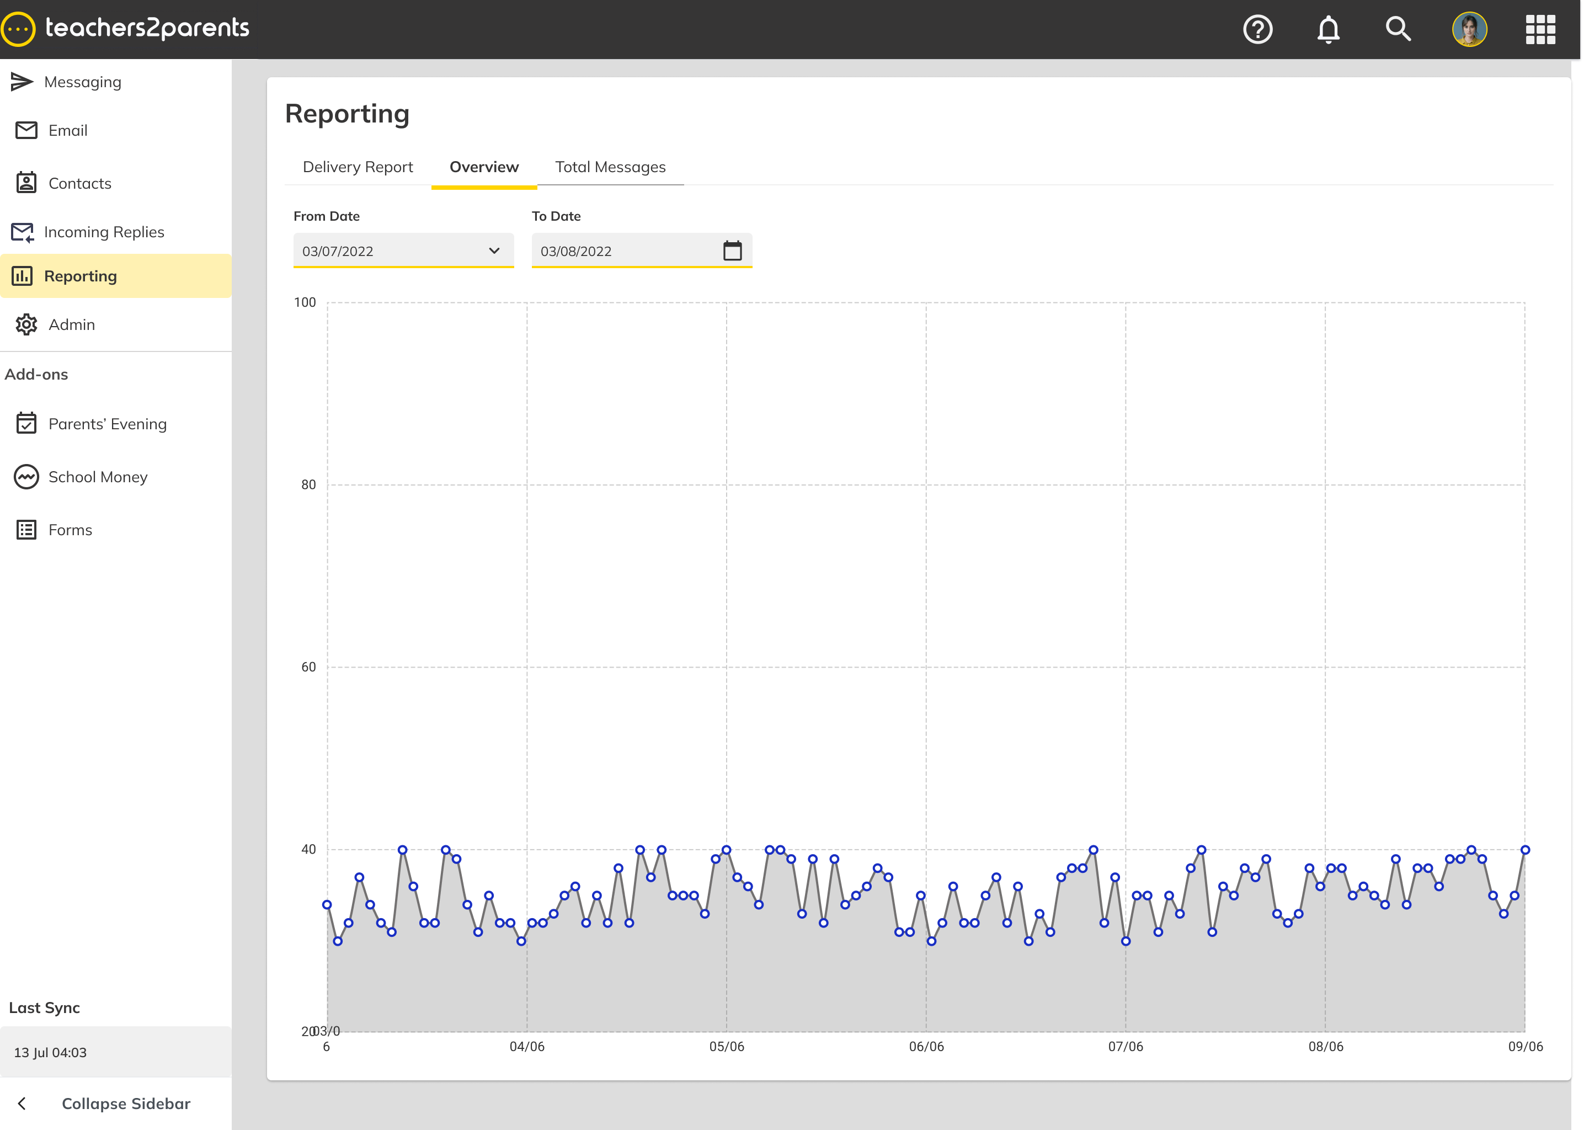Click the To Date input field
The image size is (1589, 1130).
642,250
